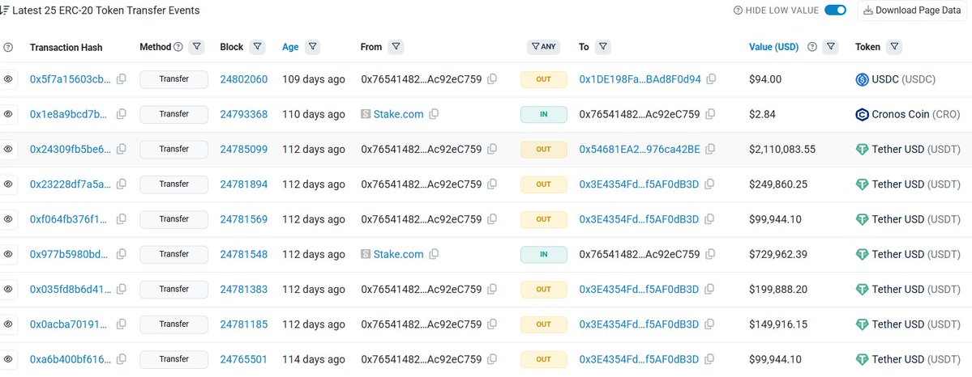The image size is (972, 377).
Task: Copy To address in block 24765501 row
Action: click(x=709, y=359)
